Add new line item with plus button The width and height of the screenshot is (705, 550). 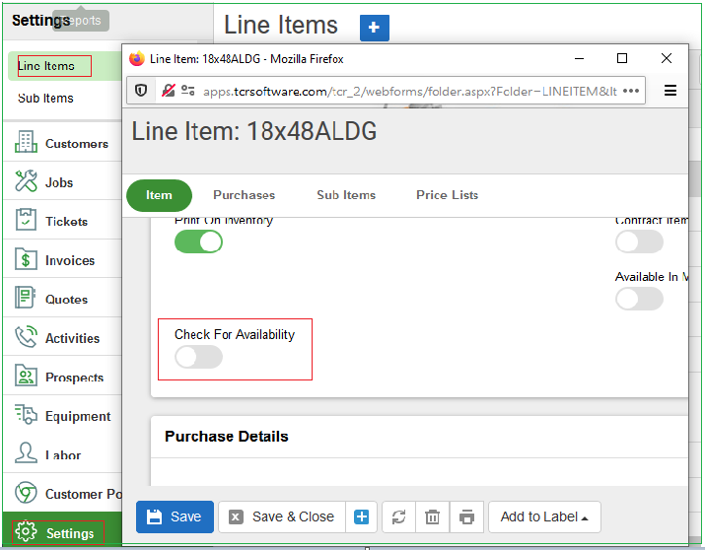tap(374, 28)
